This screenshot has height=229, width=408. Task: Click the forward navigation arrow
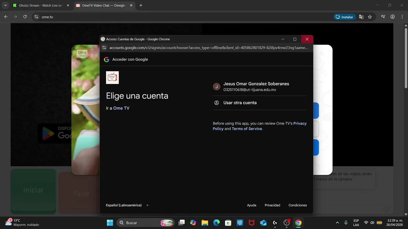[15, 17]
